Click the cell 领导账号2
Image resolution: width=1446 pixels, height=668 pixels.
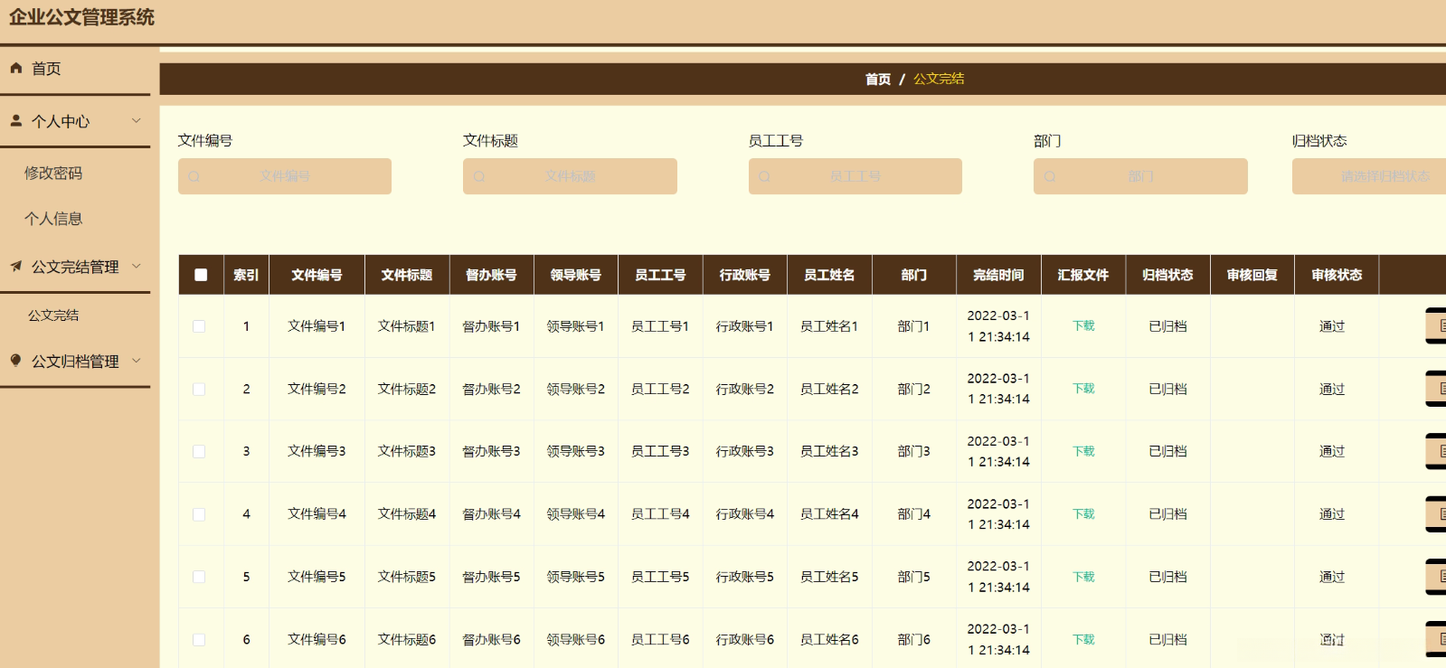pyautogui.click(x=576, y=389)
